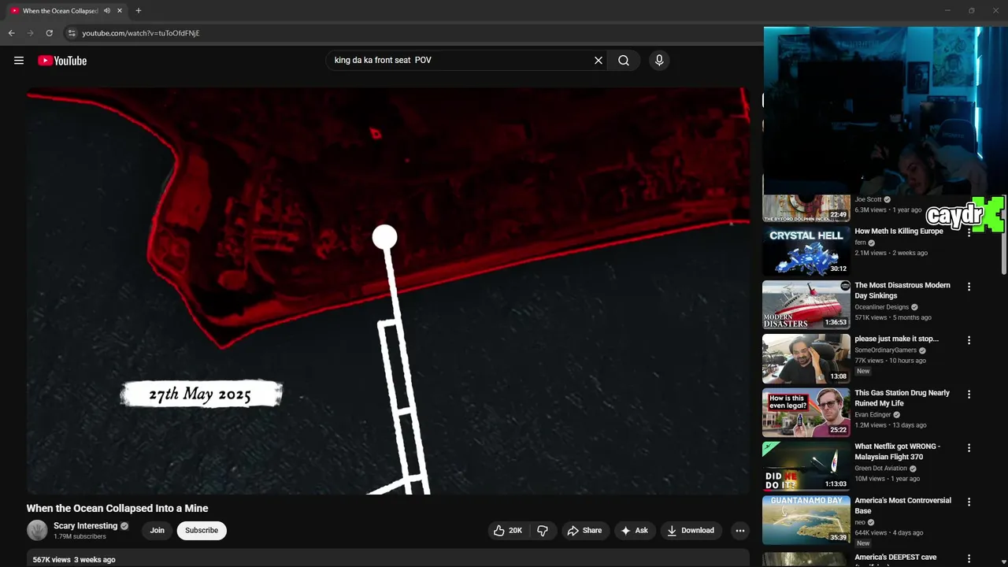This screenshot has width=1008, height=567.
Task: Visit Evan Edinger channel
Action: click(x=873, y=415)
